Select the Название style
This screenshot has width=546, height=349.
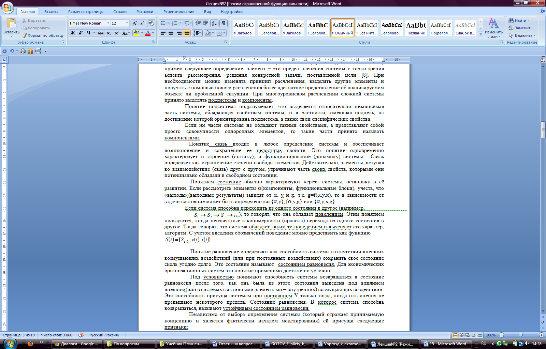click(x=416, y=28)
